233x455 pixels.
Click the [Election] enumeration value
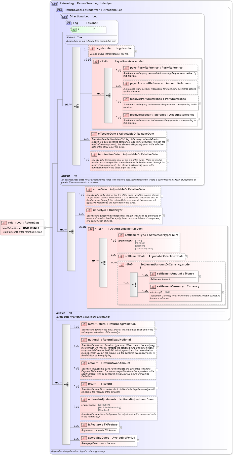[140, 246]
